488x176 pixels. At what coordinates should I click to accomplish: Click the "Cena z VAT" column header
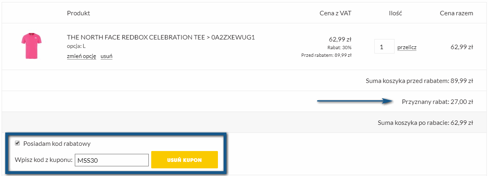coord(335,13)
